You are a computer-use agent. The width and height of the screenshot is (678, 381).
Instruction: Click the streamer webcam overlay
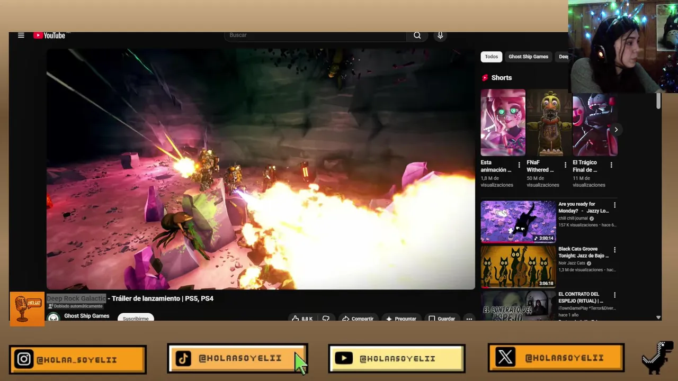[623, 47]
